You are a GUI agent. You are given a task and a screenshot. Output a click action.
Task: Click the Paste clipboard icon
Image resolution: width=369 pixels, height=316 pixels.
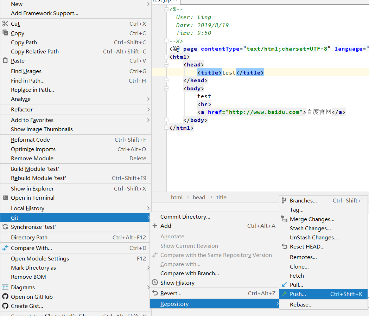pyautogui.click(x=5, y=60)
